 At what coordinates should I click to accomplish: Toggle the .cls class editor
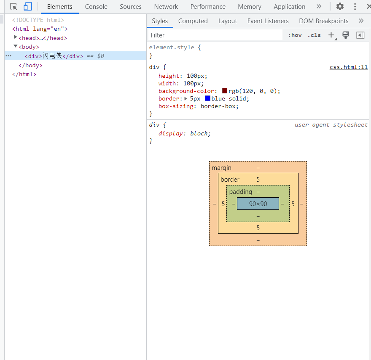coord(314,35)
